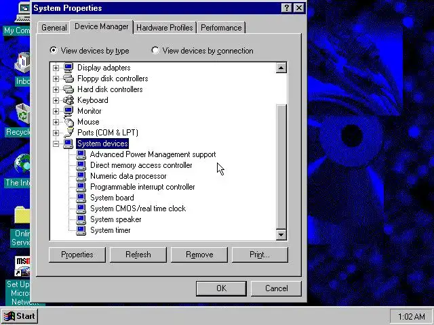Click the System board icon

[81, 198]
